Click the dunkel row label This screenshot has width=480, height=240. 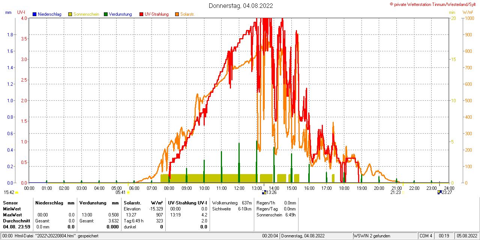pos(130,227)
